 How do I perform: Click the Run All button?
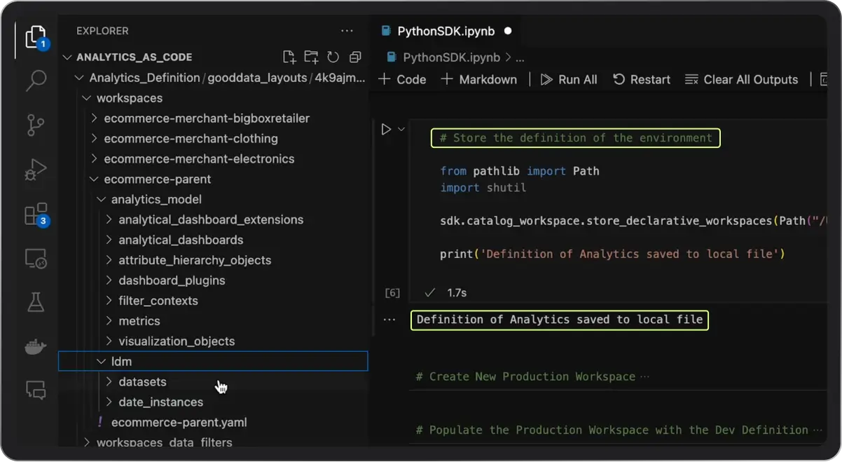click(x=569, y=80)
